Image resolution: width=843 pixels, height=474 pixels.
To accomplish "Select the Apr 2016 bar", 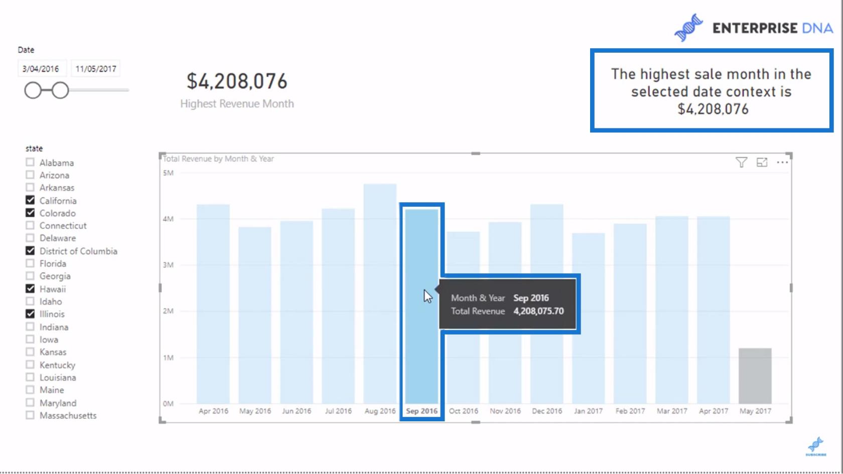I will point(213,304).
